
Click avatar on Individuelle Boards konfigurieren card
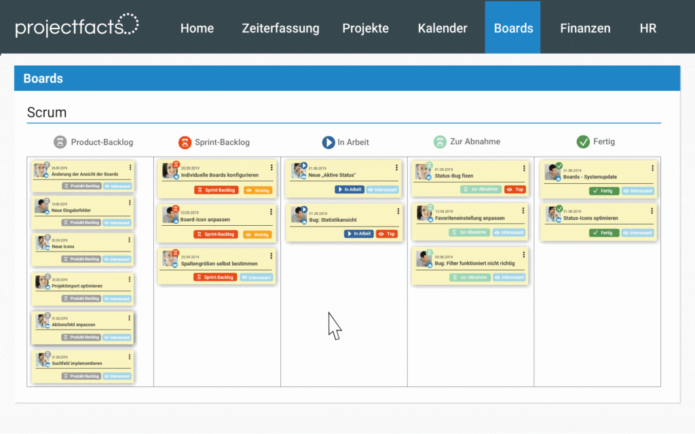pos(170,171)
